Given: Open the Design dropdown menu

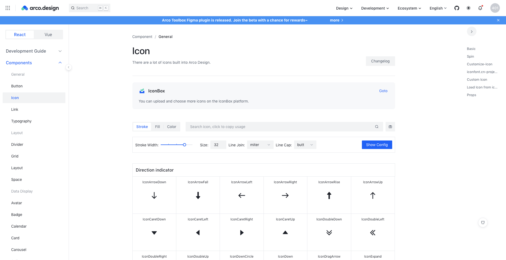Looking at the screenshot, I should 344,8.
